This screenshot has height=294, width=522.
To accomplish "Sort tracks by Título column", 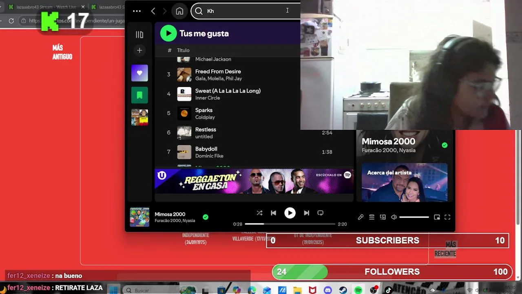I will click(183, 50).
